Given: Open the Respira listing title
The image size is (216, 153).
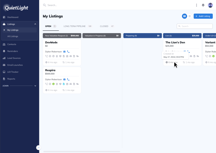Looking at the screenshot, I should [x=50, y=70].
